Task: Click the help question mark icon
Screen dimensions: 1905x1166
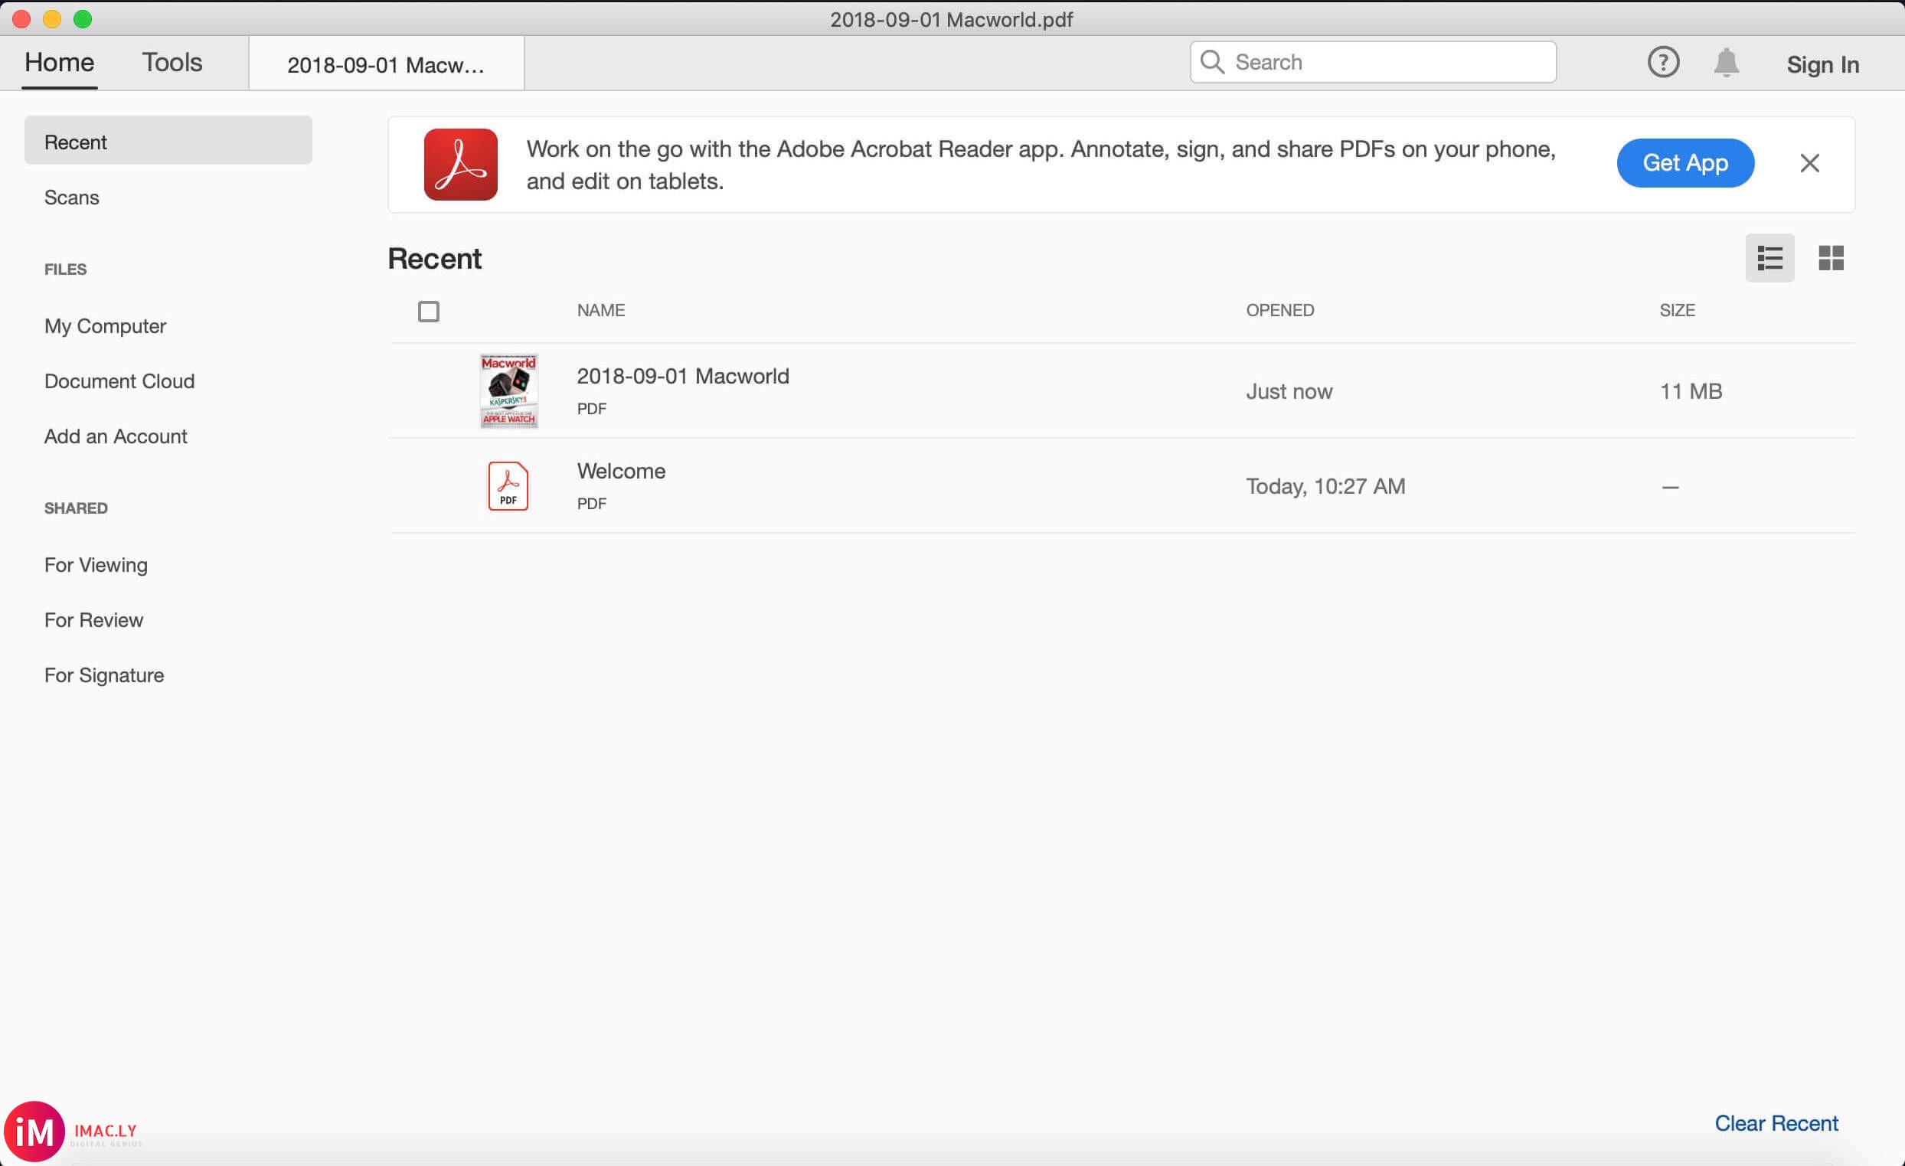Action: pyautogui.click(x=1662, y=61)
